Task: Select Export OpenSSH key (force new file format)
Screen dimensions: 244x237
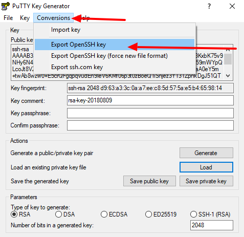Action: click(x=115, y=56)
